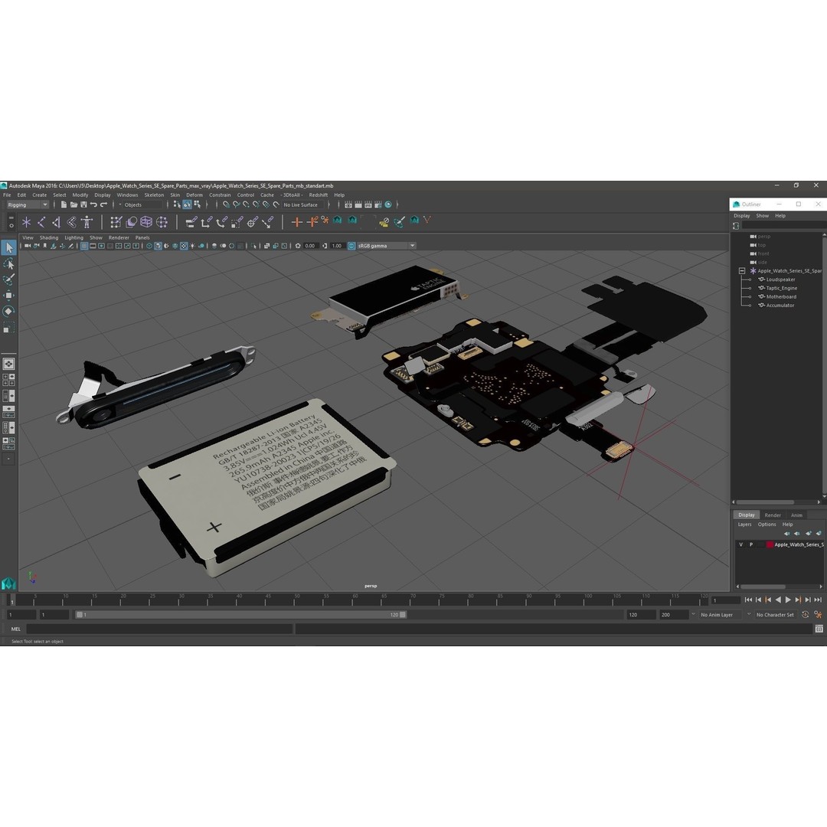Switch to the Render layer tab
Image resolution: width=827 pixels, height=827 pixels.
coord(772,515)
